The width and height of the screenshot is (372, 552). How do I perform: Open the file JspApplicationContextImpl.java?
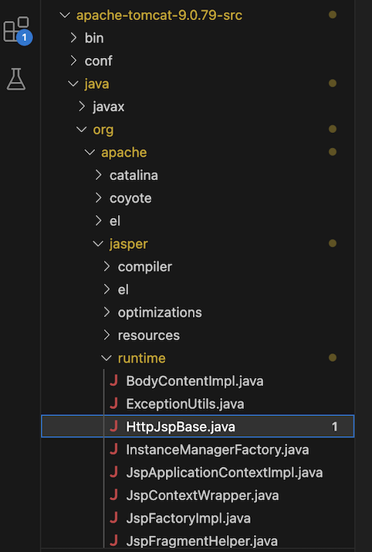225,473
